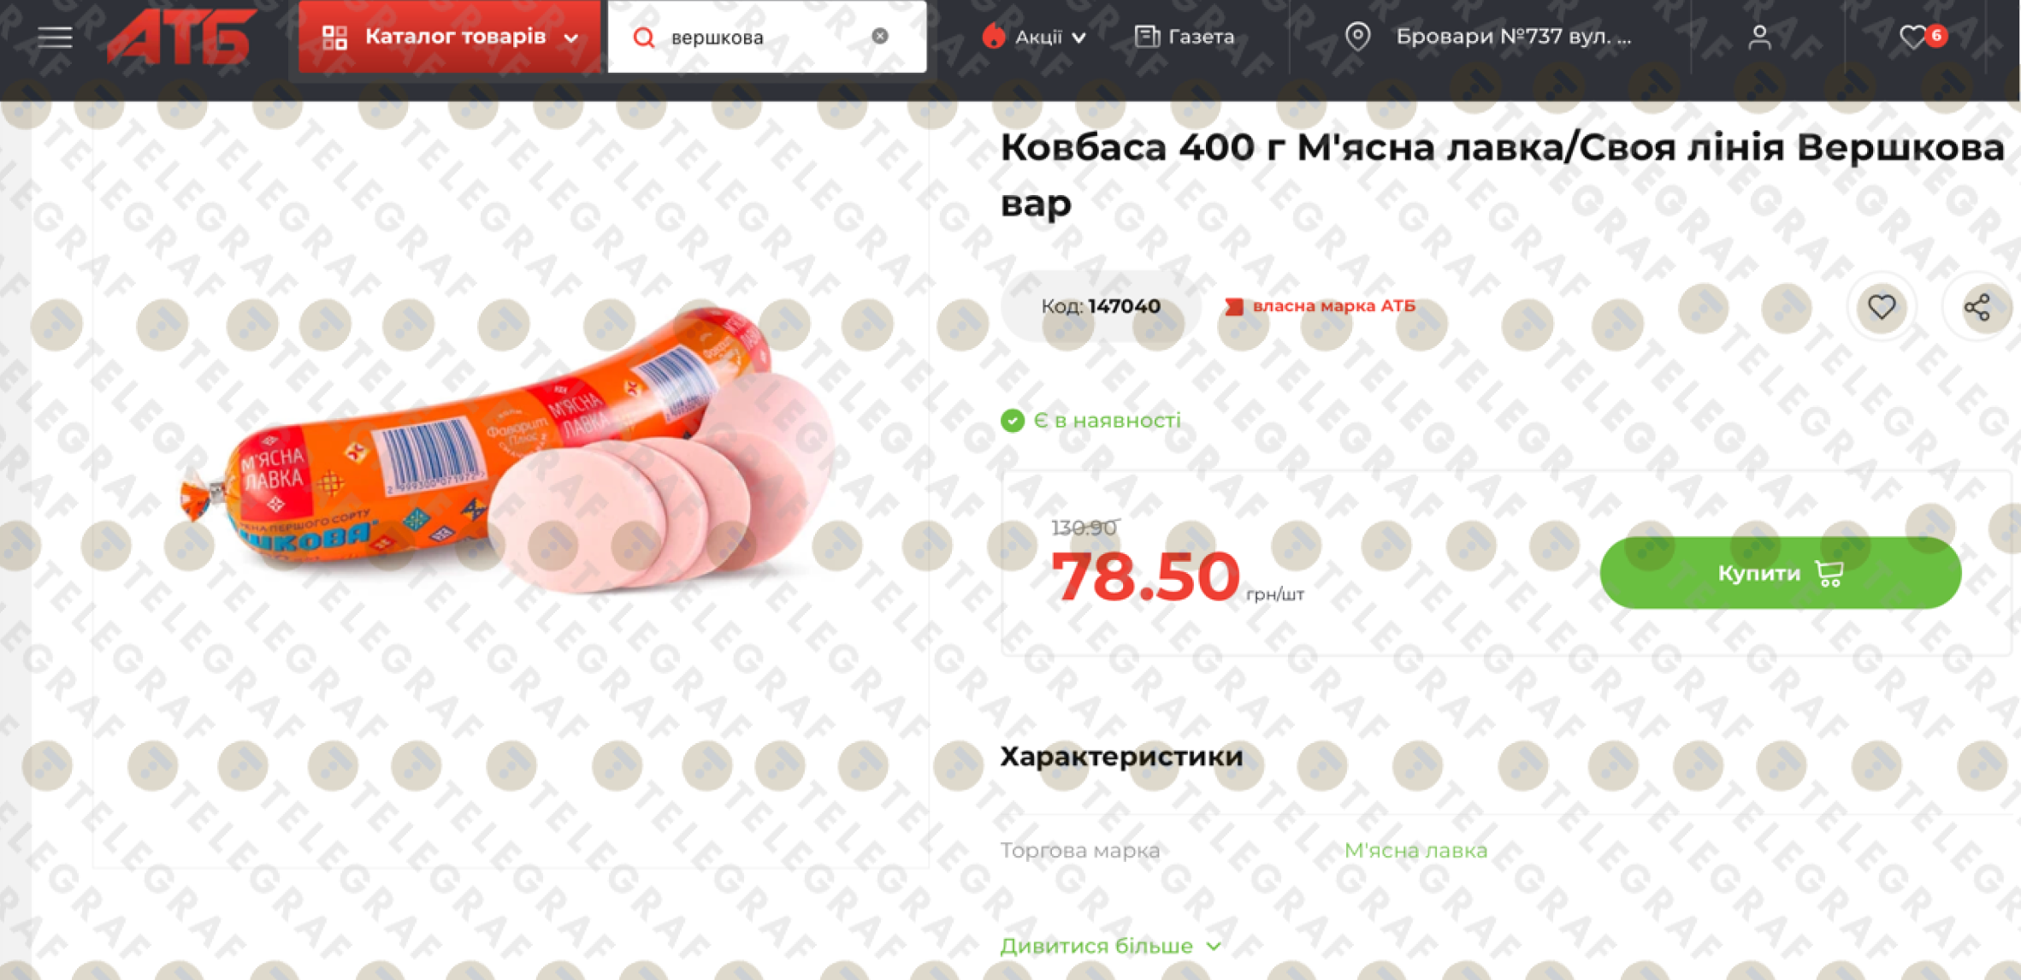Clear the search field text

tap(880, 36)
